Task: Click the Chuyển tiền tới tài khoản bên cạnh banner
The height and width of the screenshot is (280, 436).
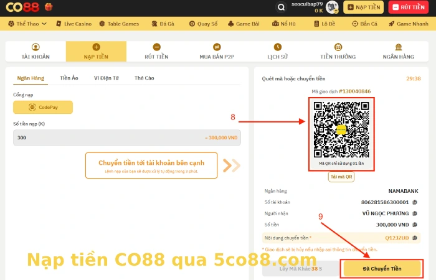Action: [x=151, y=166]
